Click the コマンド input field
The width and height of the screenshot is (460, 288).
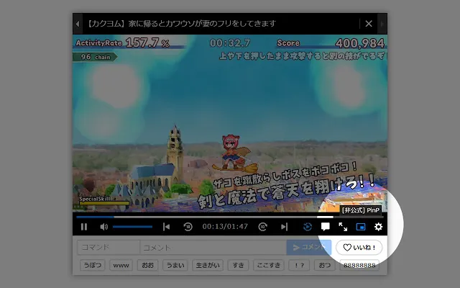click(x=108, y=247)
